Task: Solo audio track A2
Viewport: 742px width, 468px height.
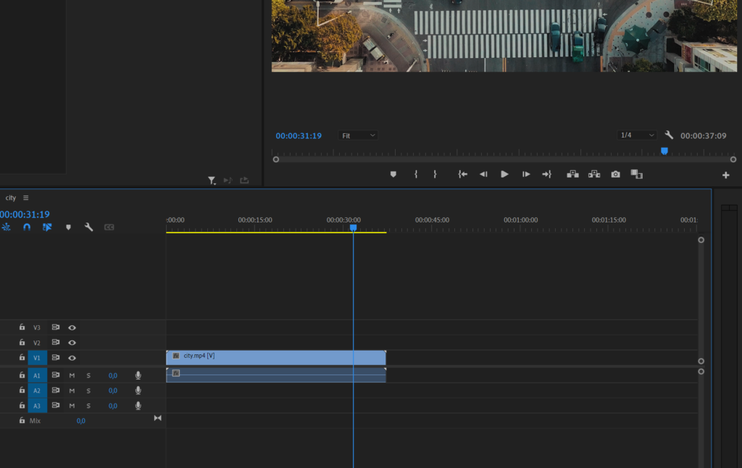Action: tap(88, 391)
